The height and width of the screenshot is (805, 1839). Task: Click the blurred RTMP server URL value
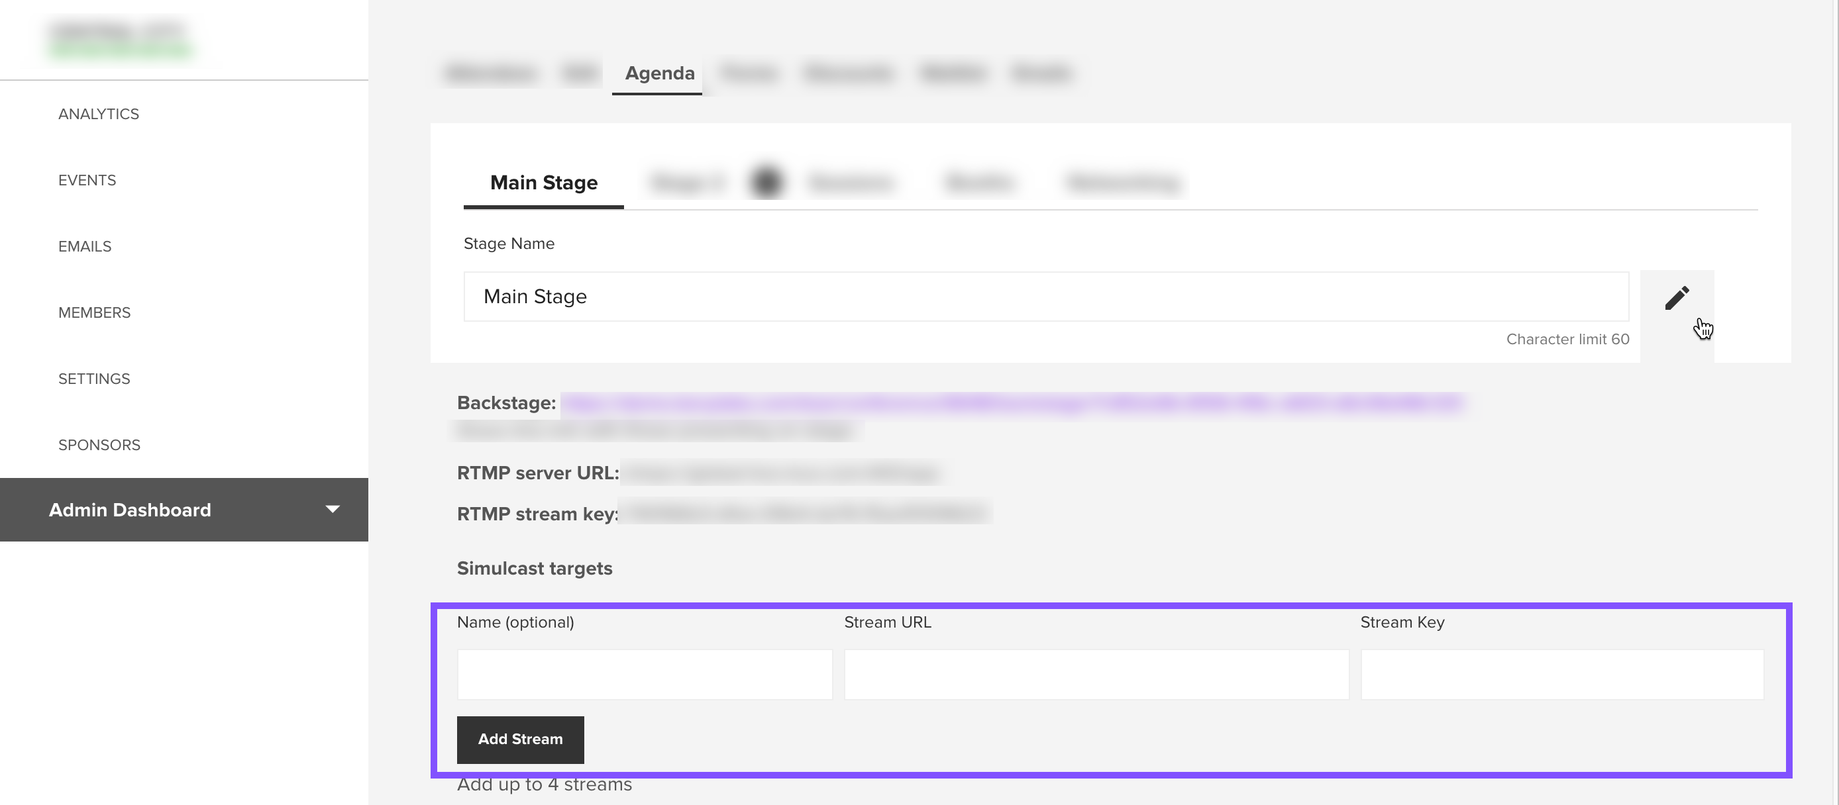[x=782, y=473]
